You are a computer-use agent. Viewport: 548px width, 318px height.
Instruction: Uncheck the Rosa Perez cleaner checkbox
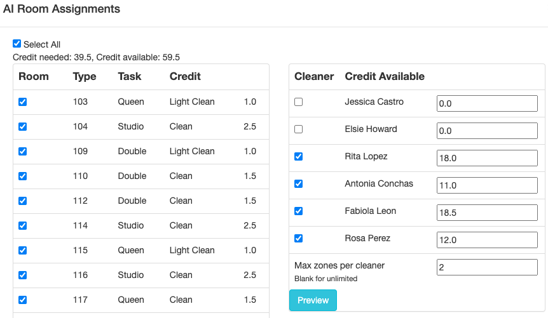click(x=298, y=239)
